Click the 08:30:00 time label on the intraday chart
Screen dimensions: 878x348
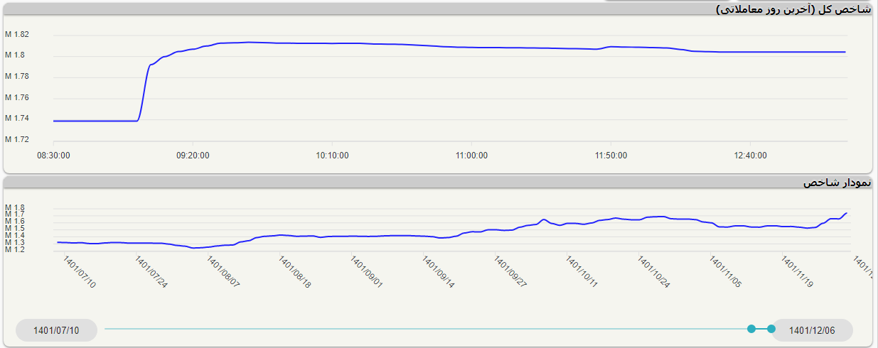54,156
